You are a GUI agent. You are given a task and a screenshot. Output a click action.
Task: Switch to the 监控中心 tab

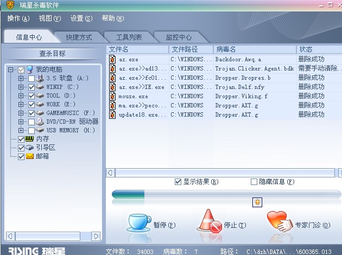tap(179, 37)
